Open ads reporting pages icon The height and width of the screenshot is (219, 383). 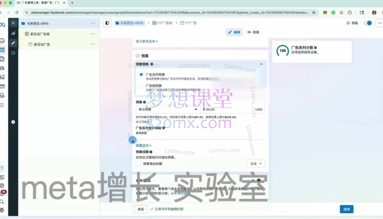2,59
